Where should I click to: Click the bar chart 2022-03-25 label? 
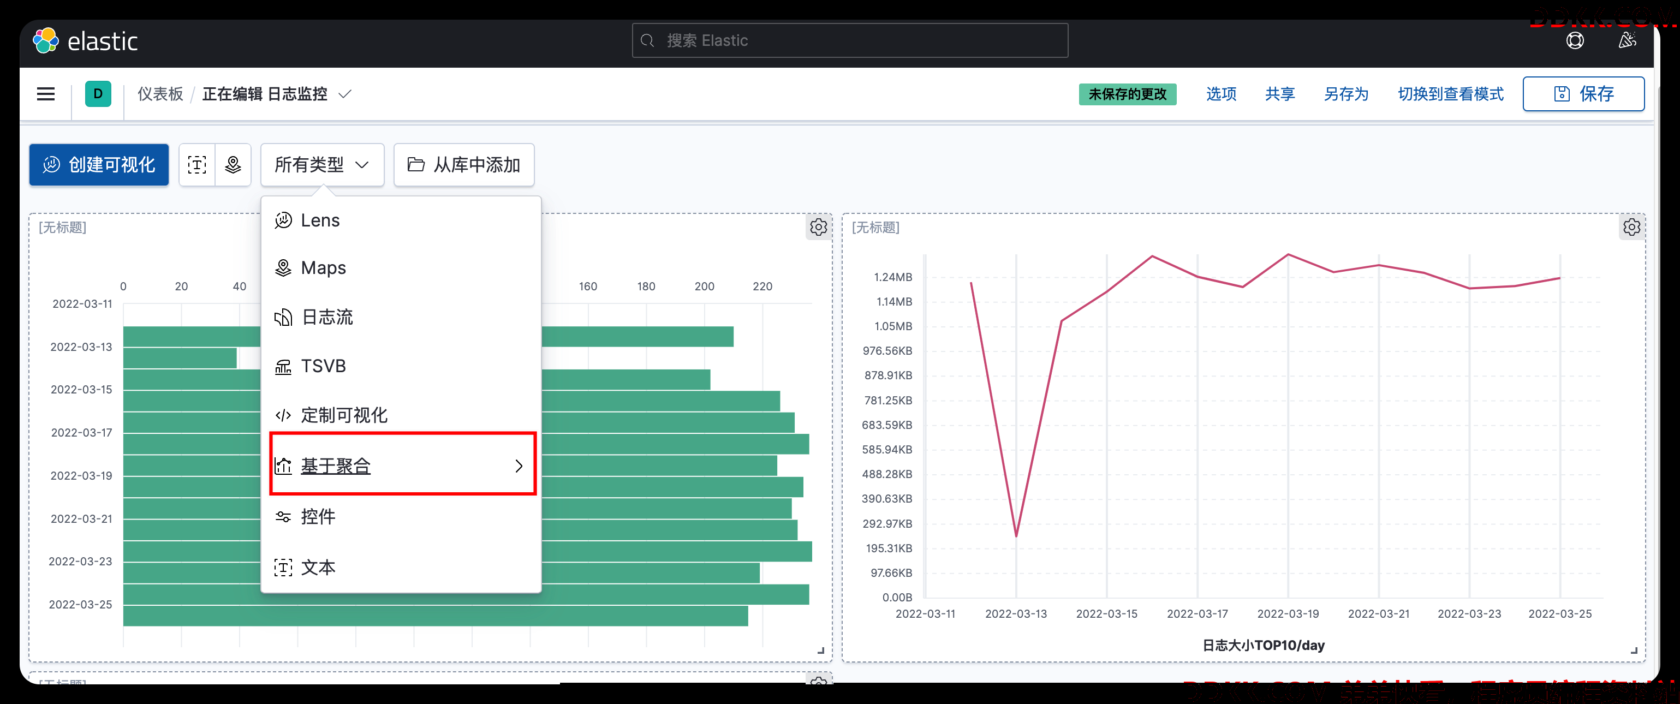click(81, 604)
